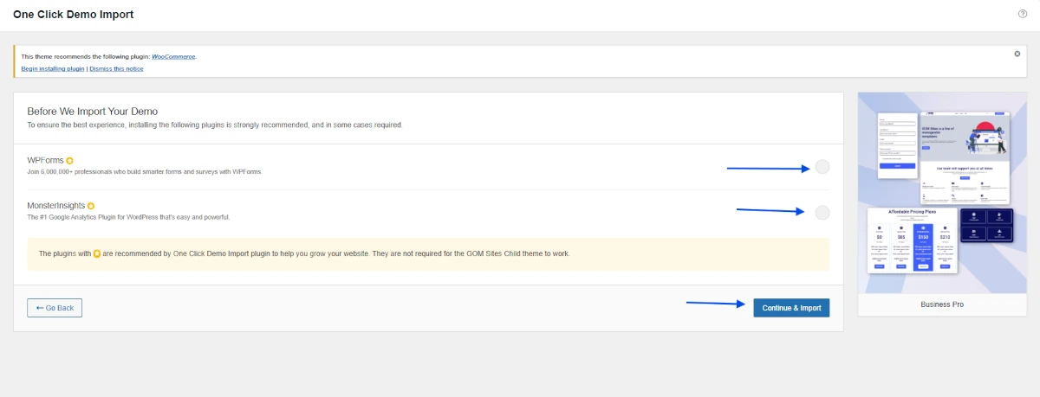Click the MonsterInsights plugin name
This screenshot has height=397, width=1040.
point(55,206)
